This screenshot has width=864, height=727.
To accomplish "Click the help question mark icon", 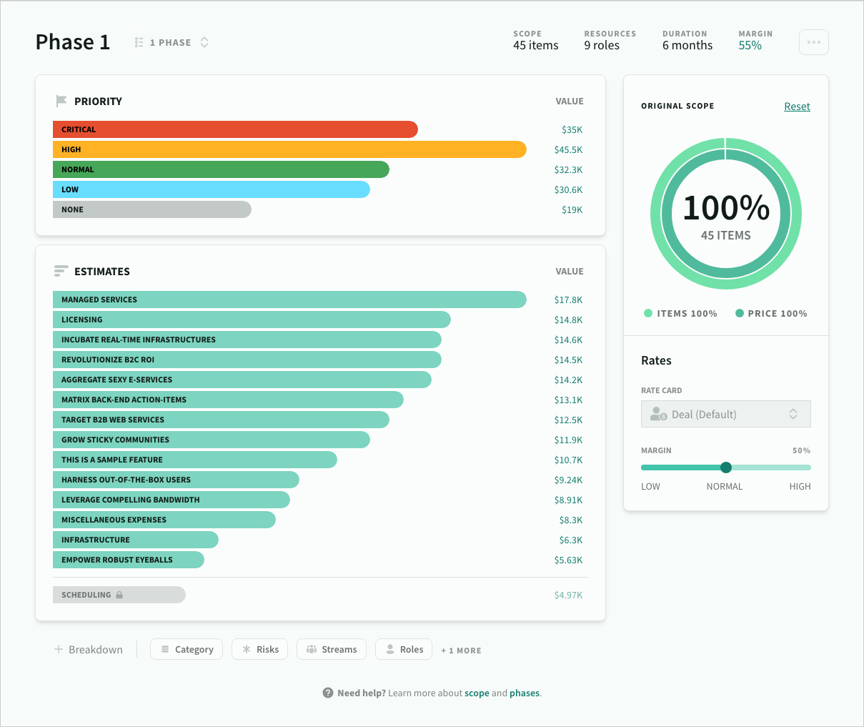I will tap(328, 693).
